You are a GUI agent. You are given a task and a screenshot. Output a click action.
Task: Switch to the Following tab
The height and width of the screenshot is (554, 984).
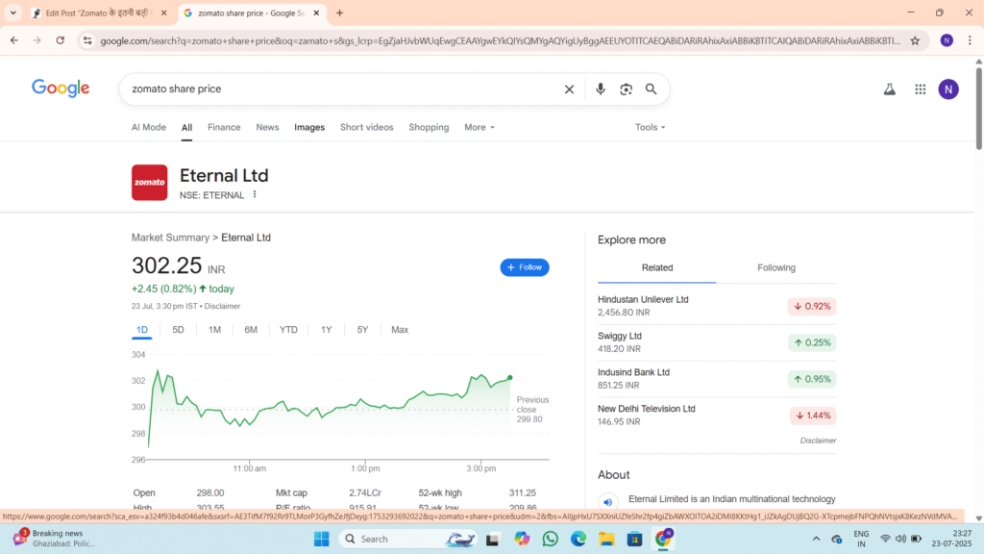click(775, 267)
